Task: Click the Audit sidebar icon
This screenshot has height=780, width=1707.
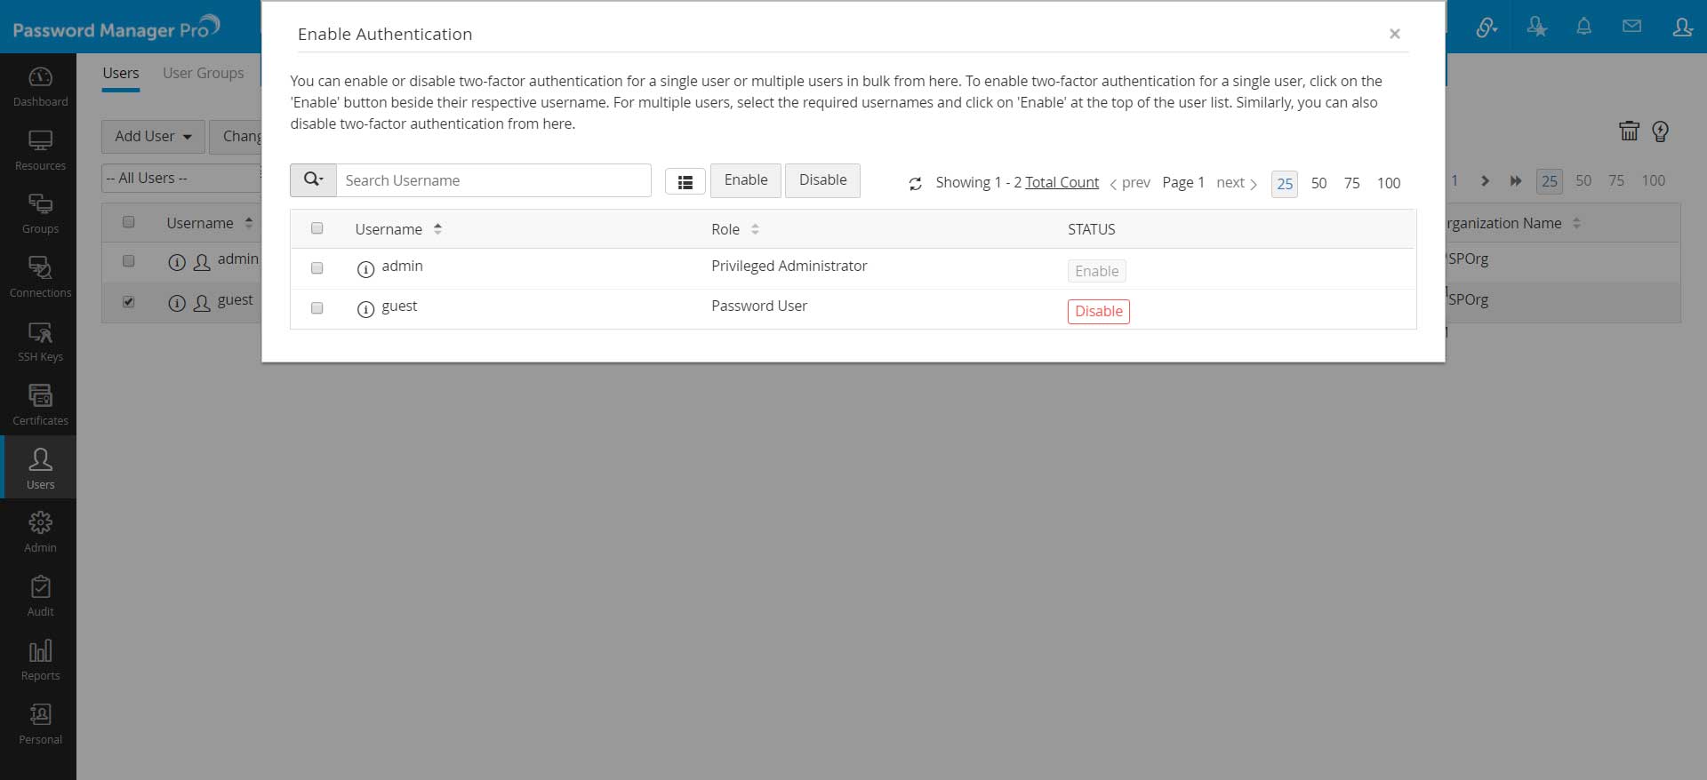Action: [40, 596]
